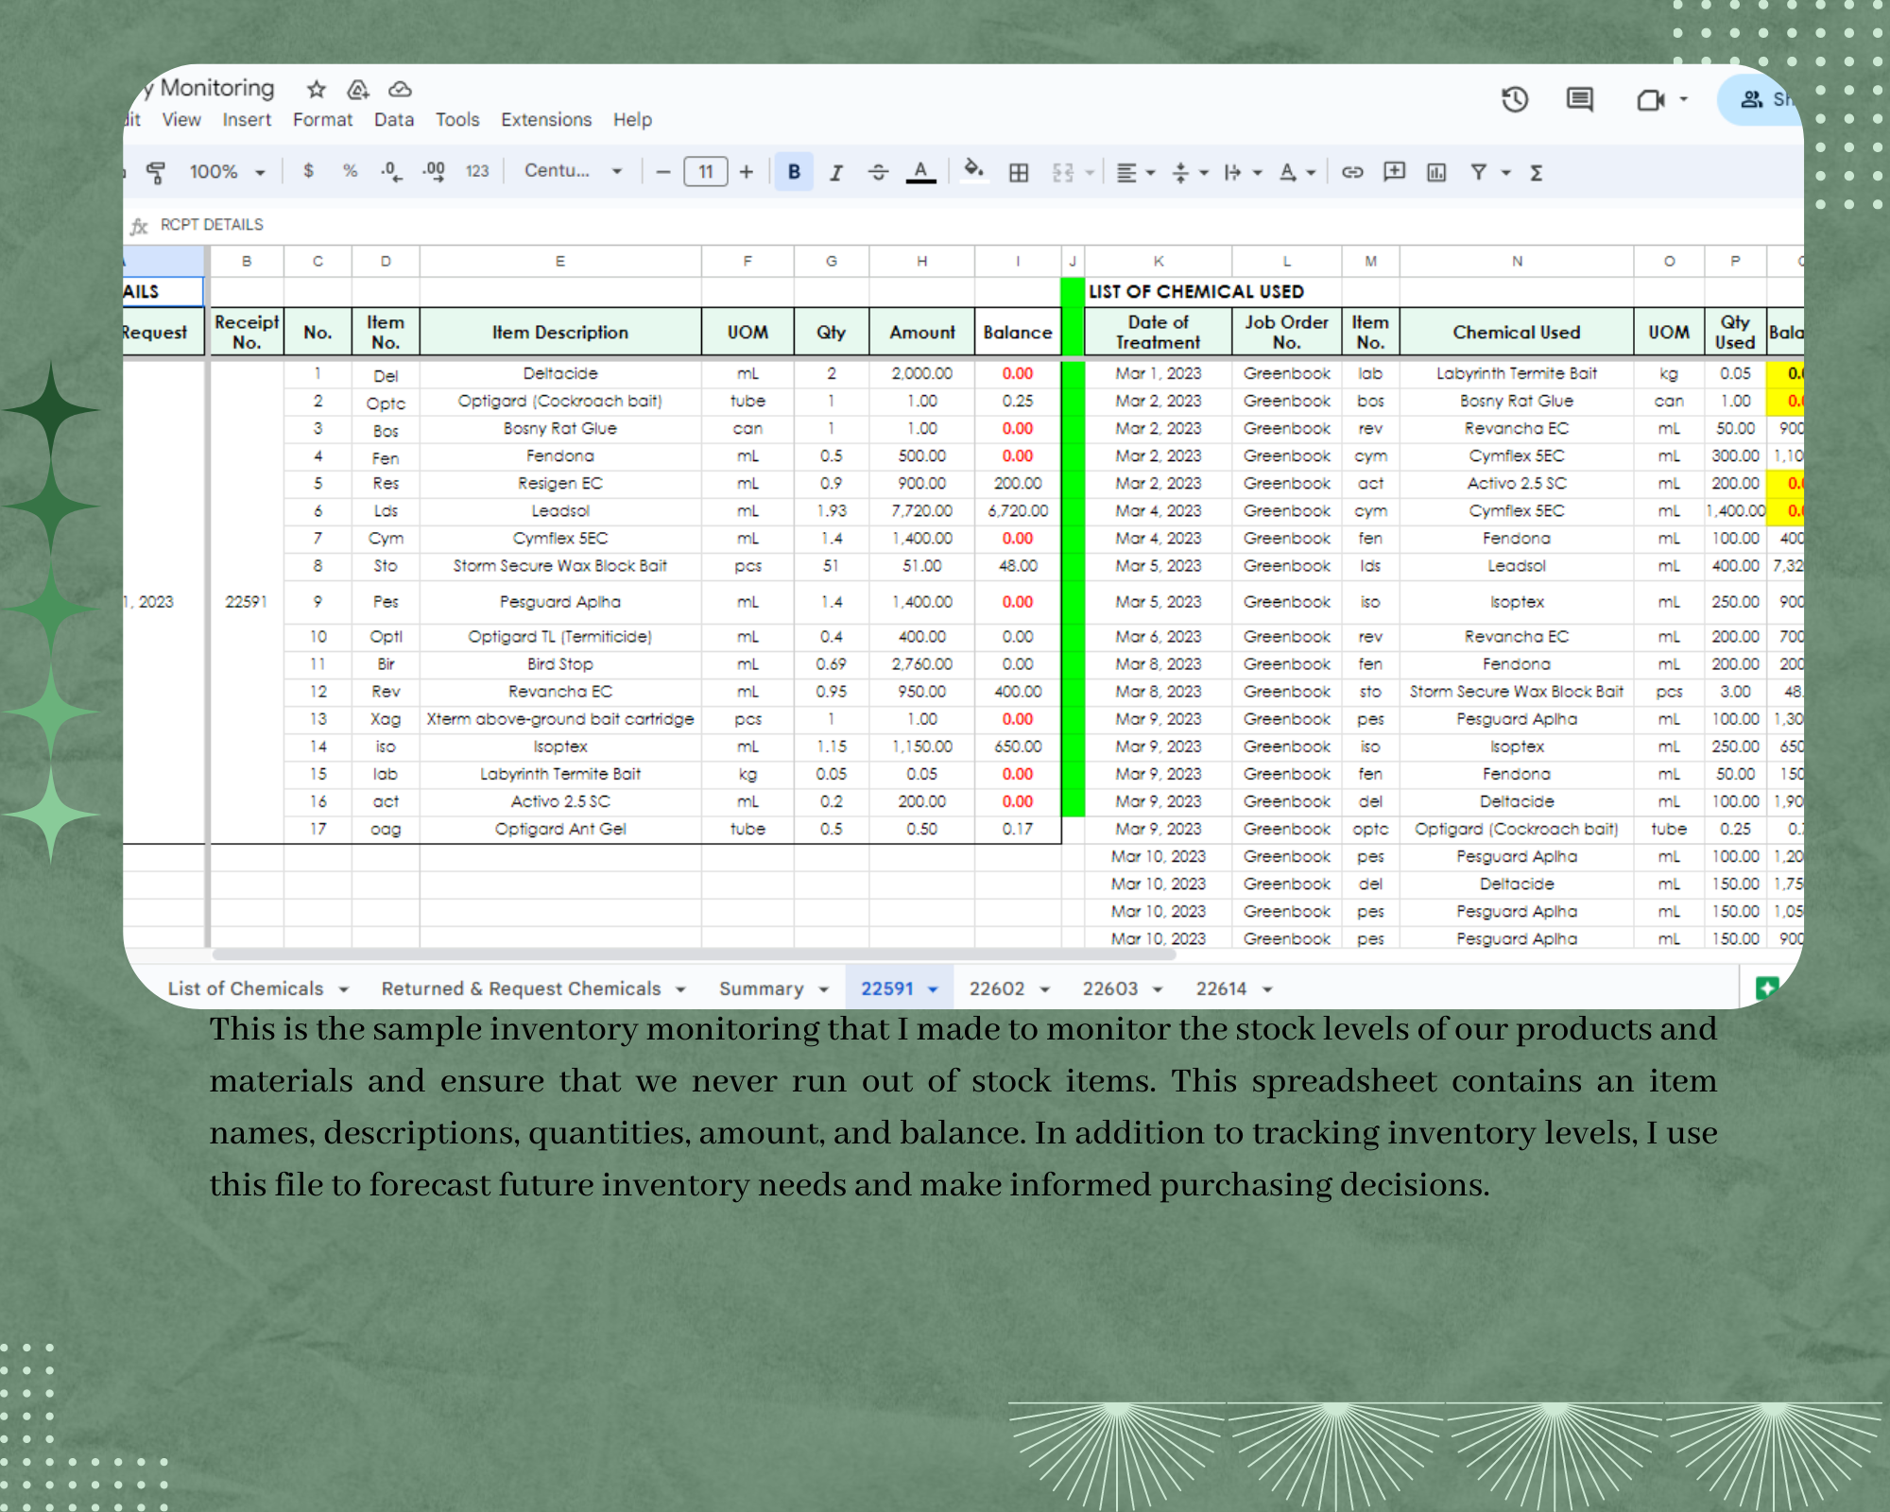Click the Share button
The image size is (1890, 1512).
pos(1760,99)
